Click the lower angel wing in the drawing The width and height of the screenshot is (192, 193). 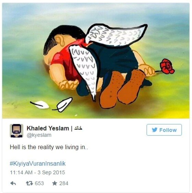[84, 69]
